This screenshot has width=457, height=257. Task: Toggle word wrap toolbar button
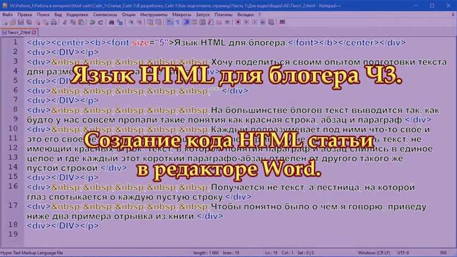click(x=169, y=22)
